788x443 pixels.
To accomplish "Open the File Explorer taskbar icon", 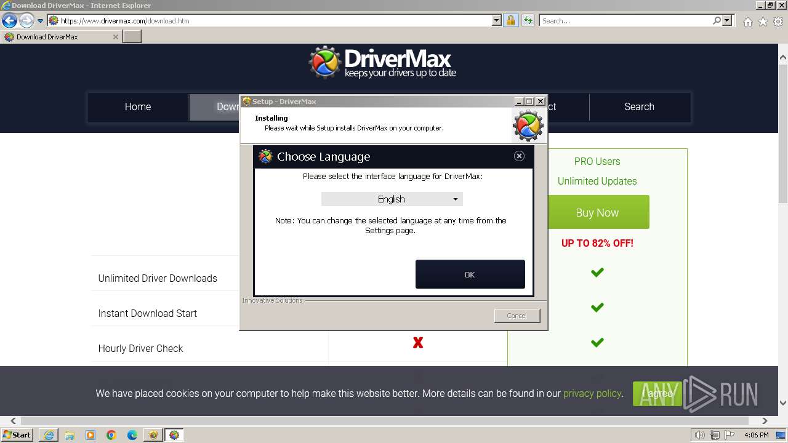I will [x=70, y=435].
